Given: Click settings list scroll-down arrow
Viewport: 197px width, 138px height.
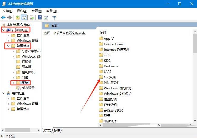Looking at the screenshot, I should pyautogui.click(x=195, y=120).
